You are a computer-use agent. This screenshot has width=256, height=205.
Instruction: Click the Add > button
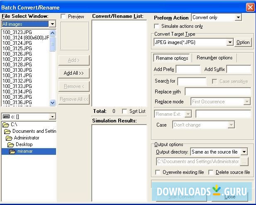74,60
